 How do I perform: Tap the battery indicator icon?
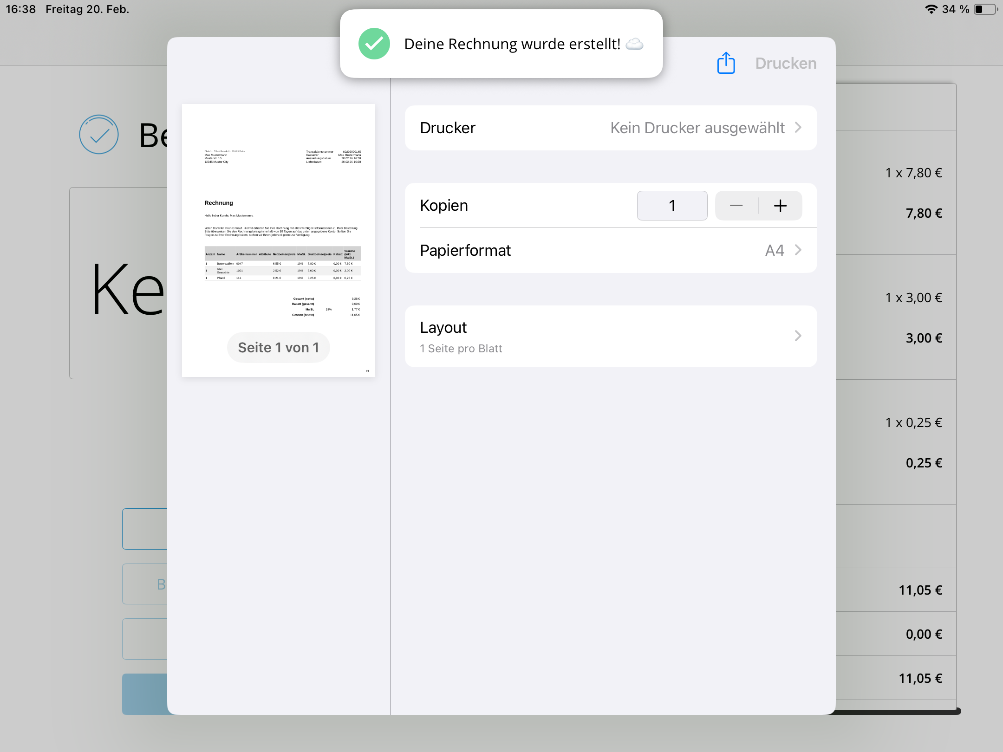pos(984,9)
